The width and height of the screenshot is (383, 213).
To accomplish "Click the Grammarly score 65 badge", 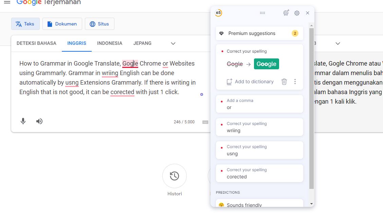I will 218,13.
